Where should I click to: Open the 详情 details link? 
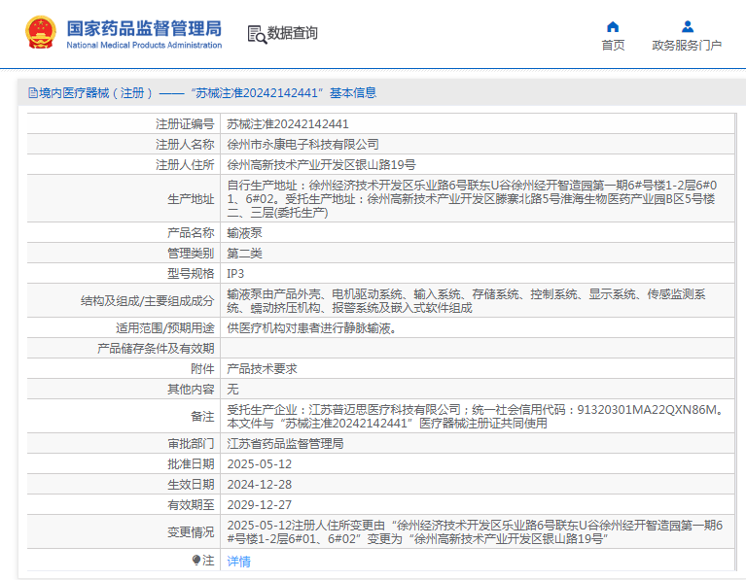click(x=239, y=562)
